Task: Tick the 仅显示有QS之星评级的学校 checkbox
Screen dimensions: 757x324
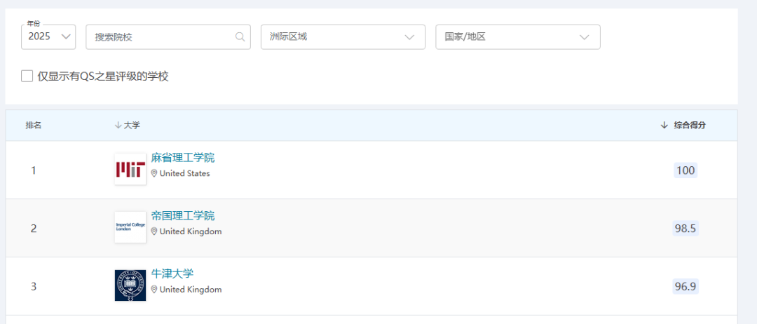Action: pyautogui.click(x=27, y=76)
